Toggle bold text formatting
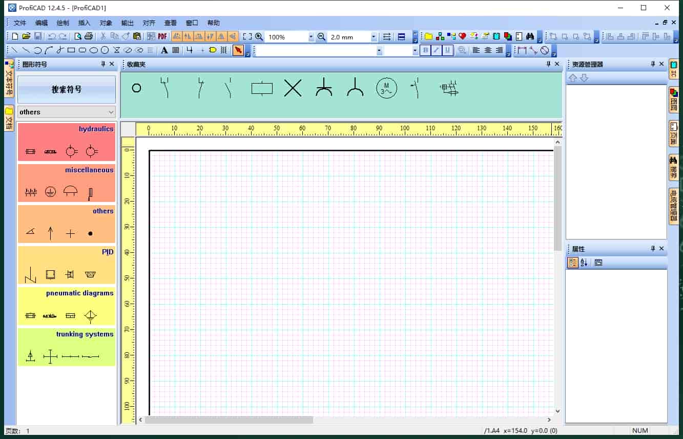 click(x=425, y=50)
